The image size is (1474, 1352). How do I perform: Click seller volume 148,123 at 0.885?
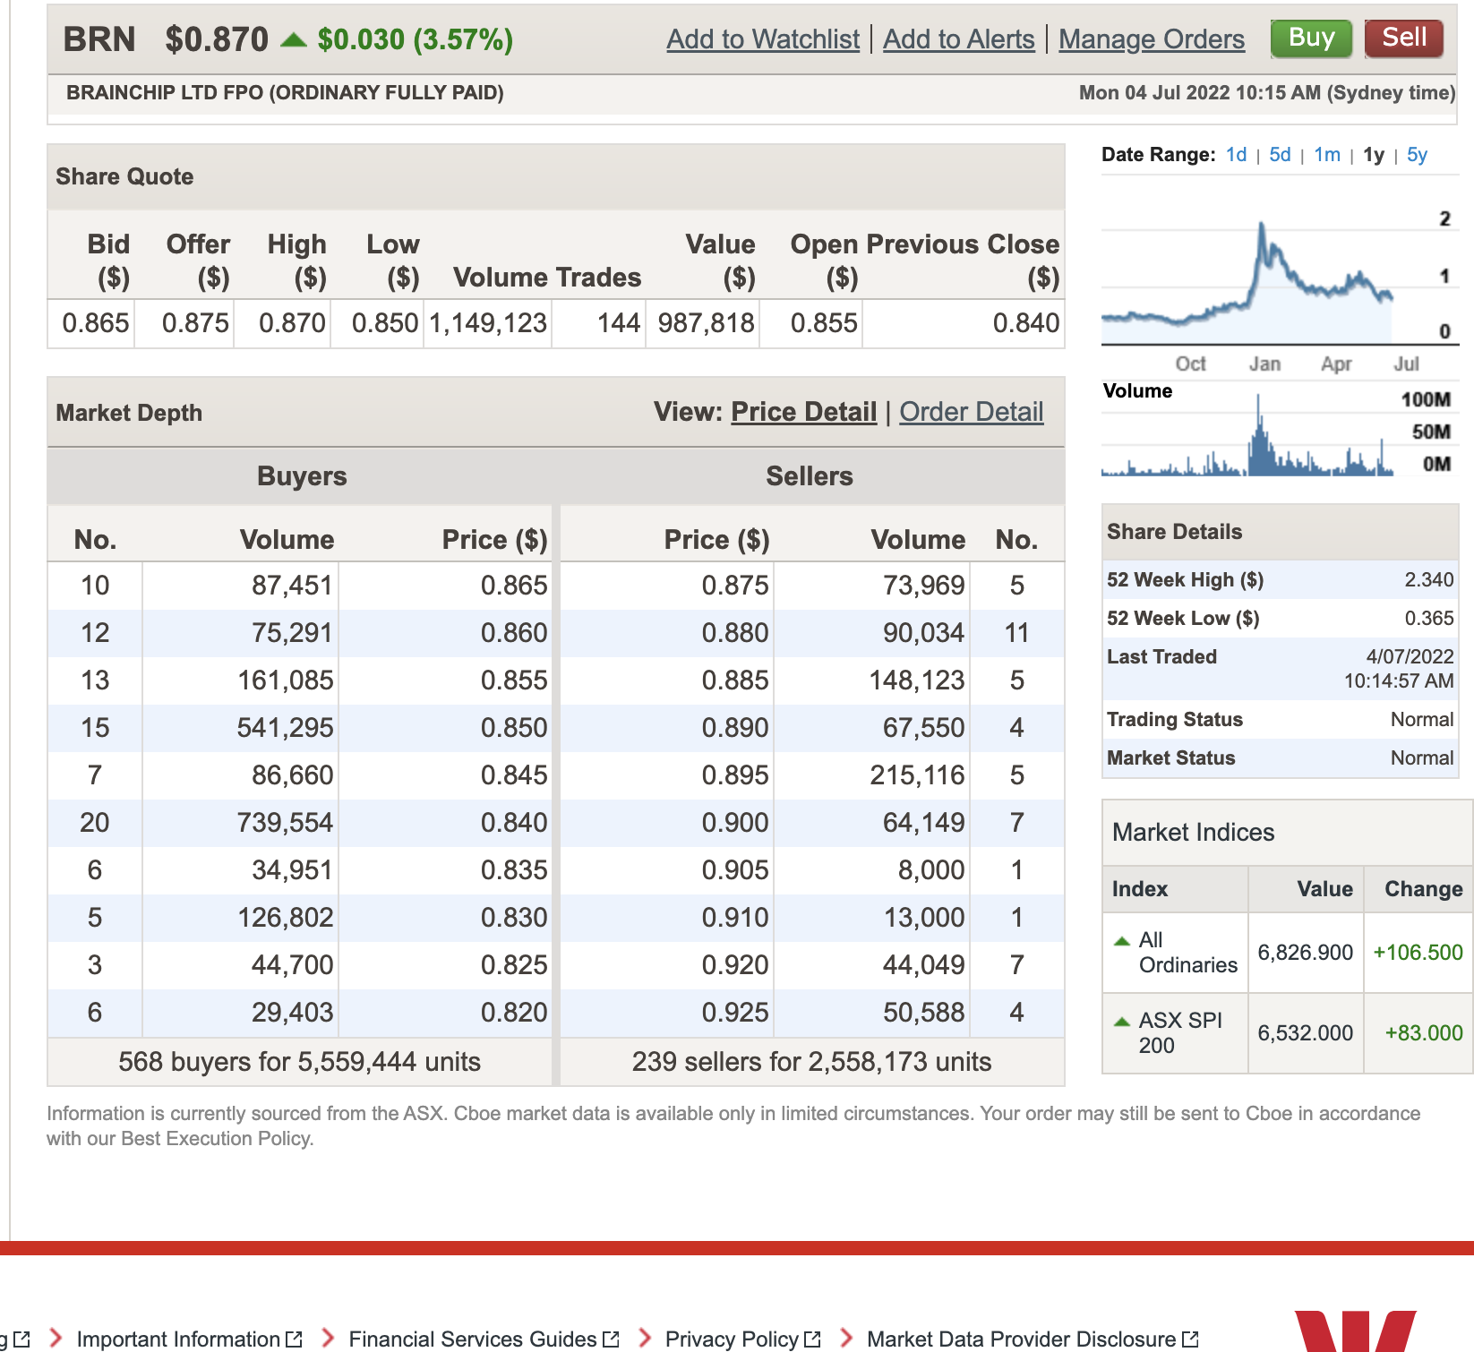917,680
